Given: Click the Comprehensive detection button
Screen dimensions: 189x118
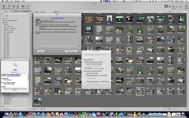Looking at the screenshot, I should tap(71, 51).
